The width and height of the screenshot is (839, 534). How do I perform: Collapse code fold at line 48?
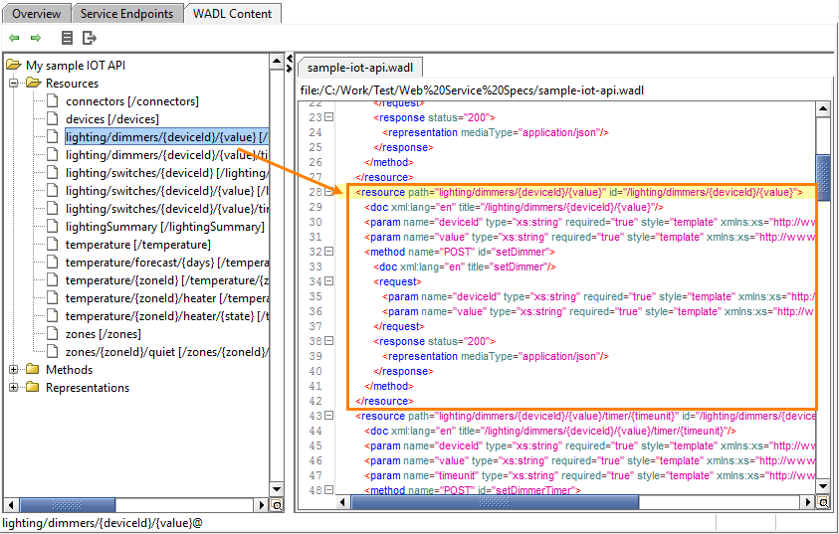329,489
